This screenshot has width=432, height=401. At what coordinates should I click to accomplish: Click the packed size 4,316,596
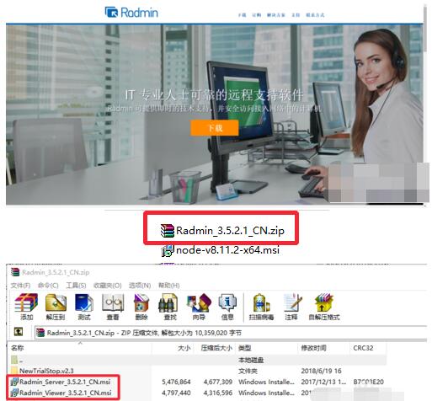coord(218,393)
